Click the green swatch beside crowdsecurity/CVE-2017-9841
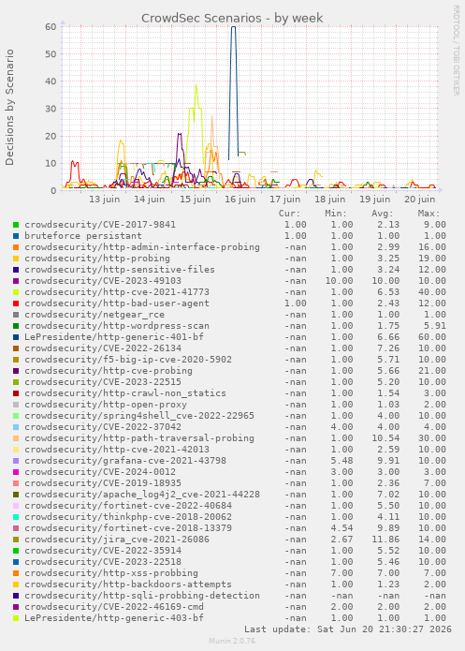 point(16,225)
